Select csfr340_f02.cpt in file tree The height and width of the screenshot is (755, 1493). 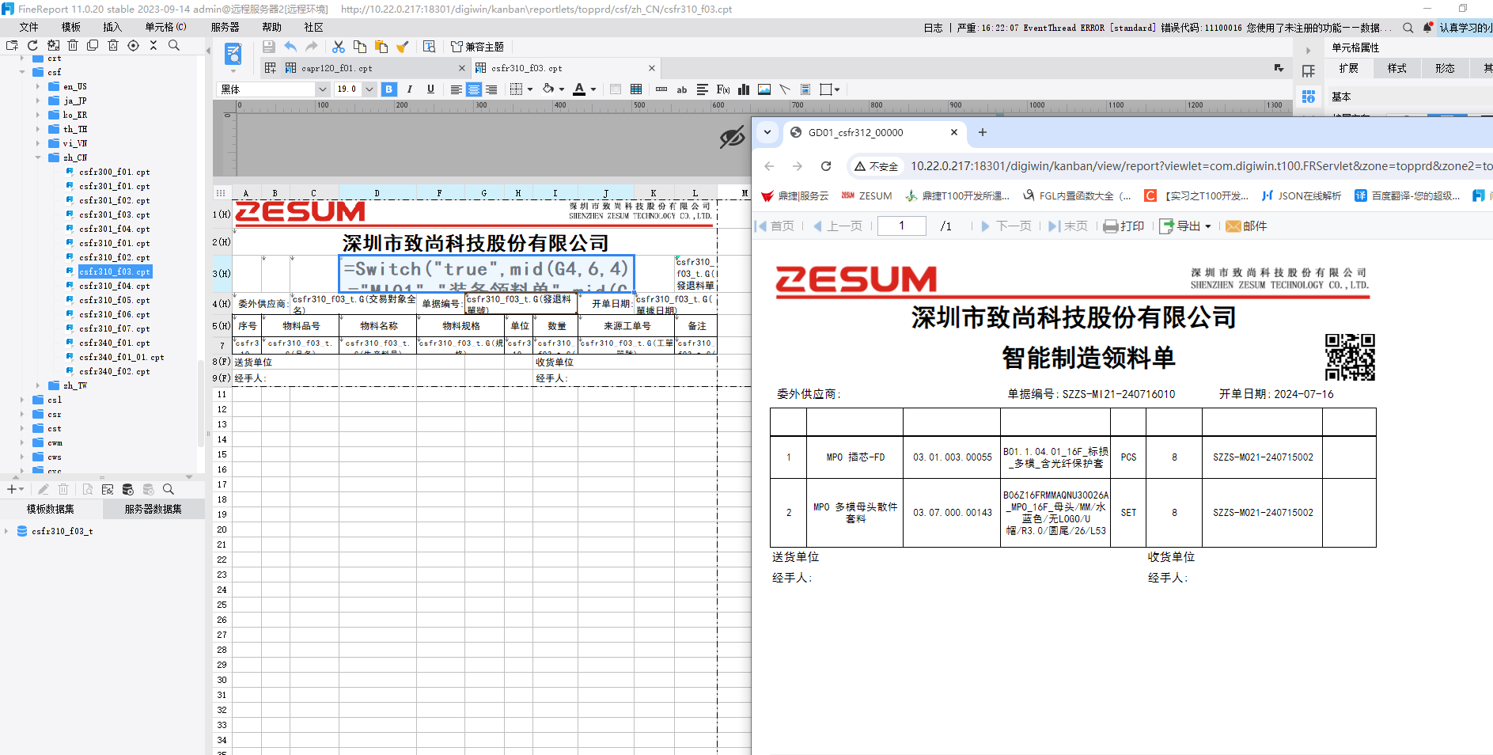coord(115,371)
